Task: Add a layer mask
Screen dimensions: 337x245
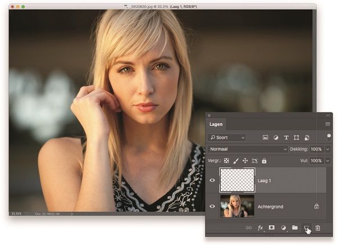Action: pyautogui.click(x=272, y=228)
